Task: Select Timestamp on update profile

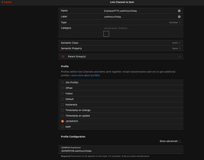Action: pos(62,116)
